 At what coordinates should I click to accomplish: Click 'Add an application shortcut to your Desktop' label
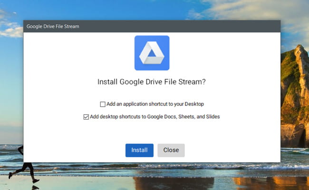click(155, 104)
